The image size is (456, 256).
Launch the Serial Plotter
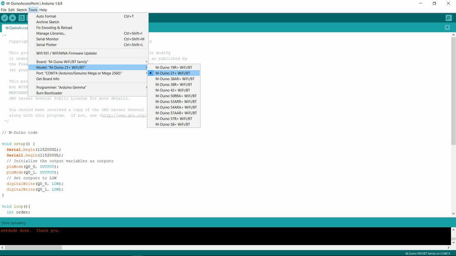(88, 45)
